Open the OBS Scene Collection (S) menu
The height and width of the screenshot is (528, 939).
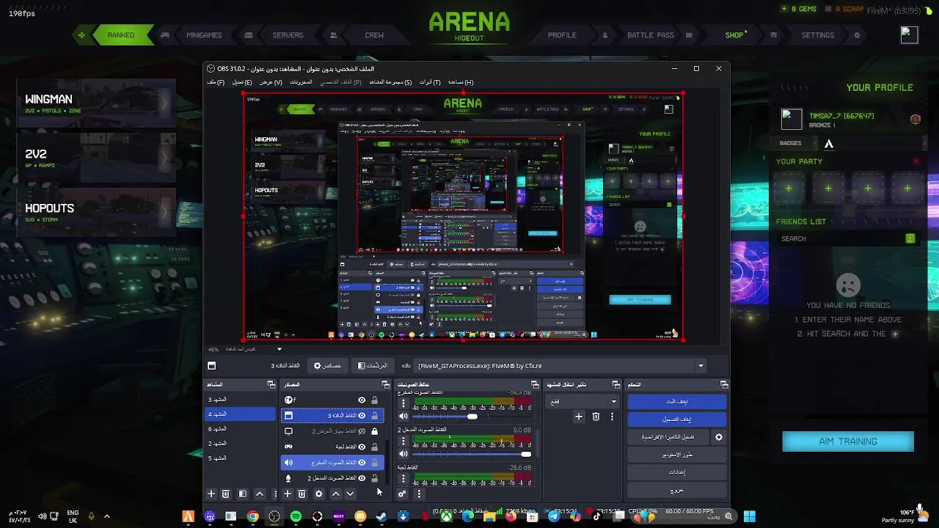(x=390, y=82)
